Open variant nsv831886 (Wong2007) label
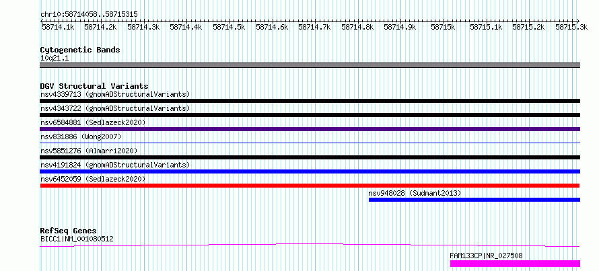Screen dimensions: 599x271 (81, 137)
